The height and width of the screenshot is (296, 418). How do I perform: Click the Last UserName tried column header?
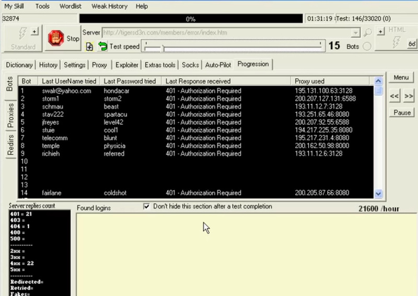(x=69, y=81)
